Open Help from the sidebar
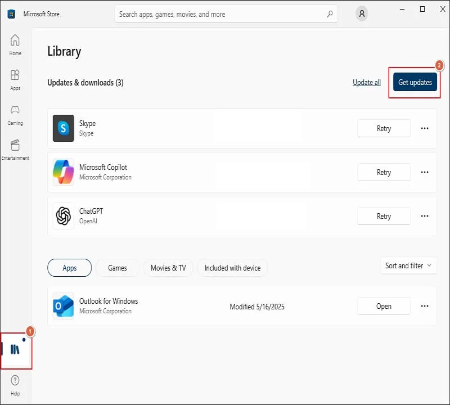 click(15, 385)
